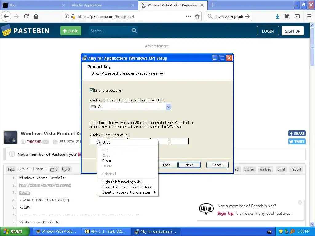Share paste on Facebook
Image resolution: width=315 pixels, height=236 pixels.
(x=297, y=133)
